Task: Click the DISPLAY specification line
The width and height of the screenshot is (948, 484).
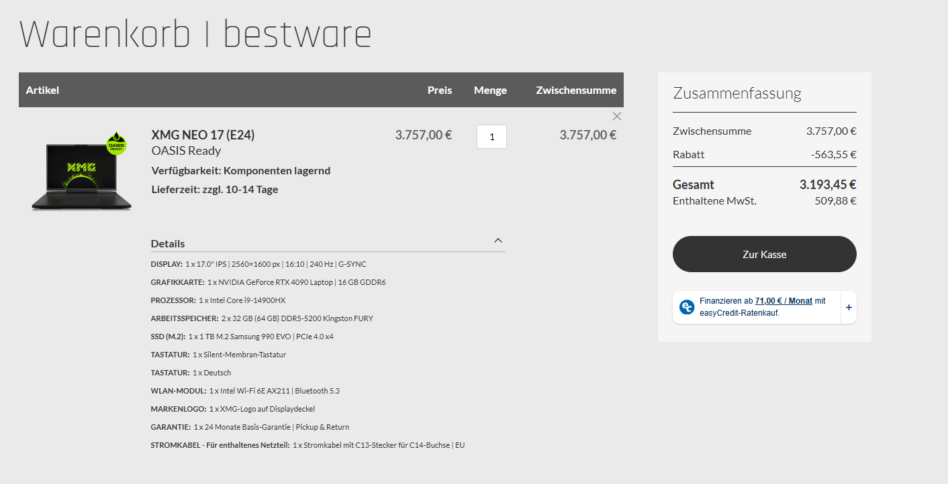Action: (x=258, y=264)
